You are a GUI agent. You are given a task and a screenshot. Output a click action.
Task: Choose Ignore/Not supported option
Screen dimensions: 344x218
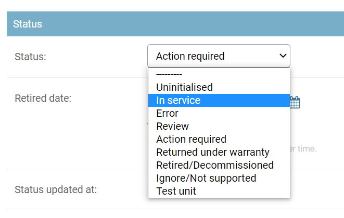(206, 178)
